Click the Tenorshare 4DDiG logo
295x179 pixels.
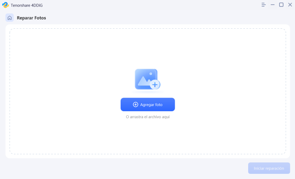(x=6, y=5)
